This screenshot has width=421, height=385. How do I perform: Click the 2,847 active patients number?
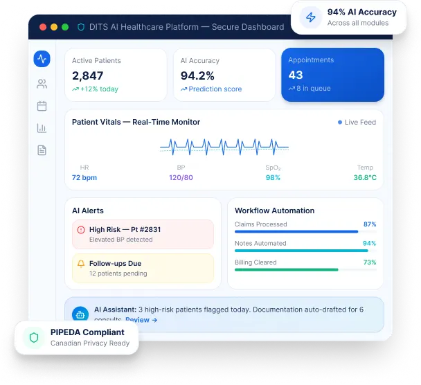[87, 75]
